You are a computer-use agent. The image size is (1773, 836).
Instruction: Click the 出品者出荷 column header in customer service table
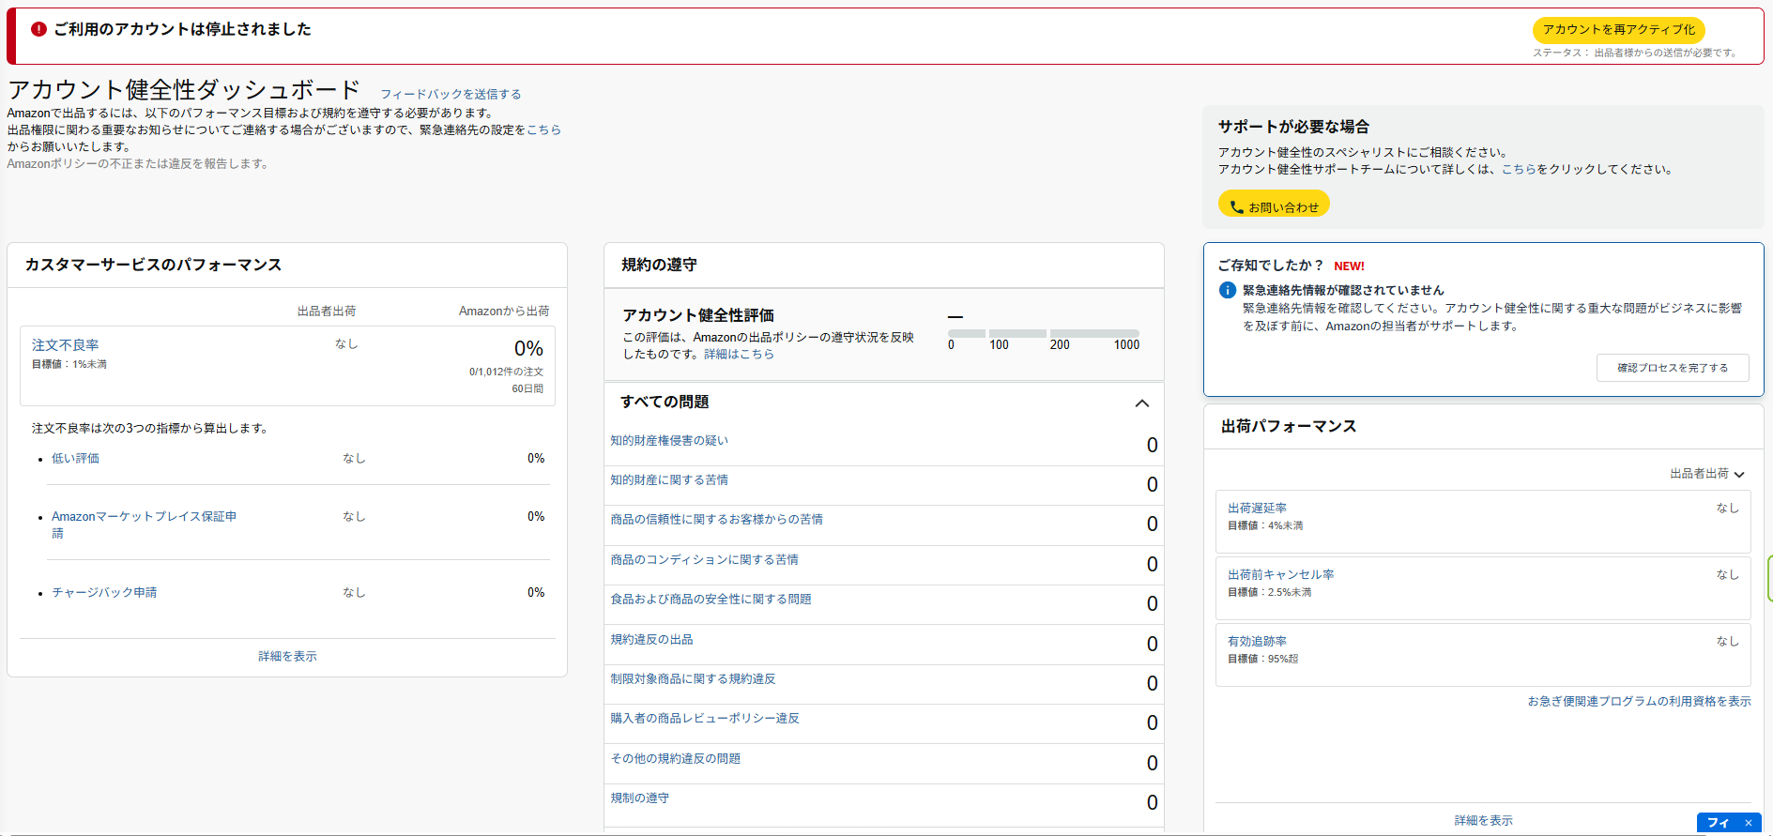[326, 311]
